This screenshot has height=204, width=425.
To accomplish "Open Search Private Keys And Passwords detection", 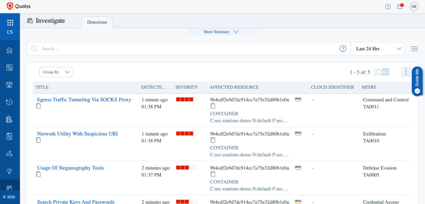I will pos(76,202).
